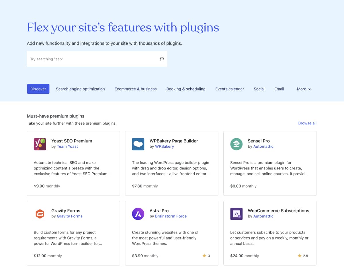Click the Browse all link
This screenshot has height=276, width=344.
[307, 123]
